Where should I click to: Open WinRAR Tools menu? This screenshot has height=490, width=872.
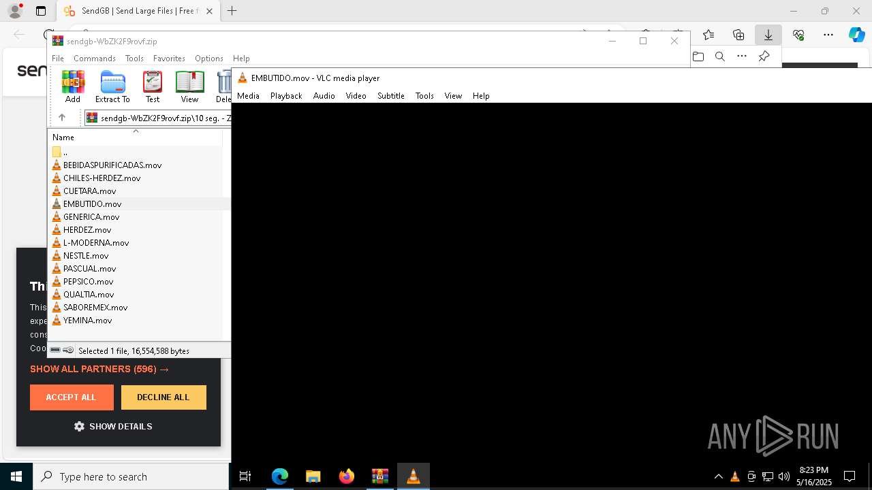134,59
